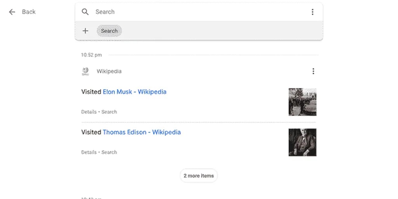Click the back arrow icon
The width and height of the screenshot is (398, 199).
pyautogui.click(x=12, y=12)
